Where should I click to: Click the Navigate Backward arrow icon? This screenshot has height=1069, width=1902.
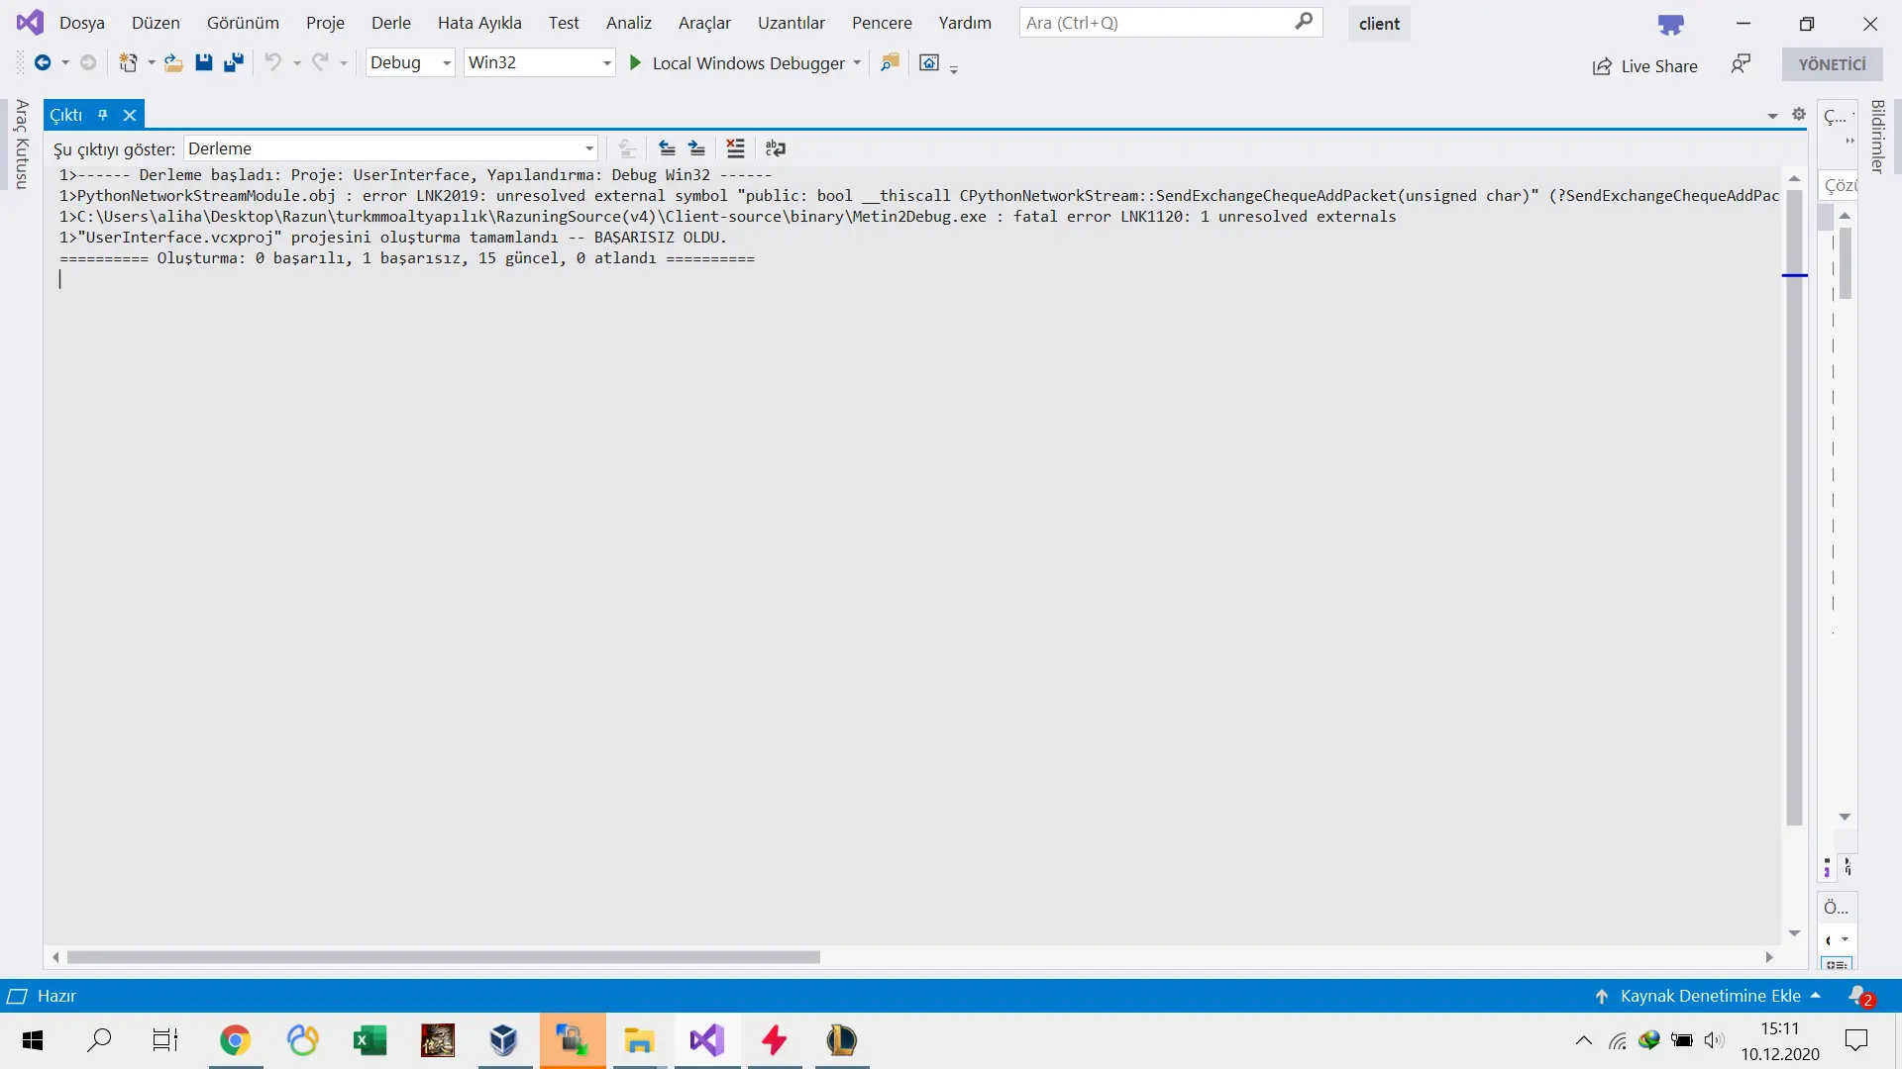coord(43,62)
